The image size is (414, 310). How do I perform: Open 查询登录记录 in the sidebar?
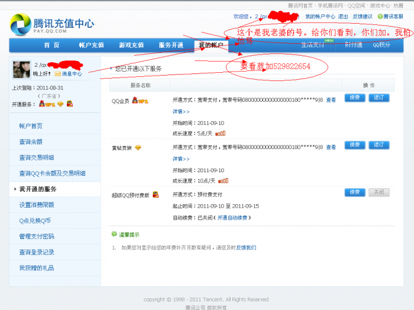click(x=37, y=252)
